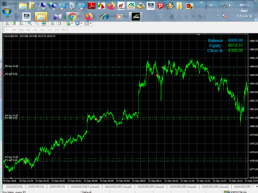Open the Windows Start menu
This screenshot has width=258, height=193.
click(7, 11)
